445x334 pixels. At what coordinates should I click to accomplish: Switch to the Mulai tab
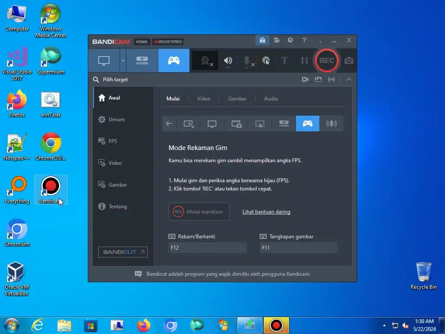173,99
